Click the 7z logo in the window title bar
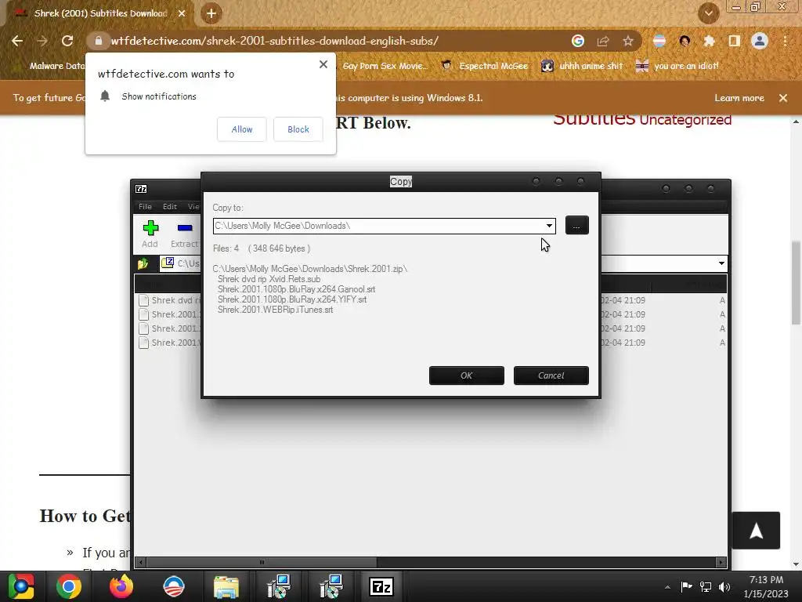 [x=141, y=189]
